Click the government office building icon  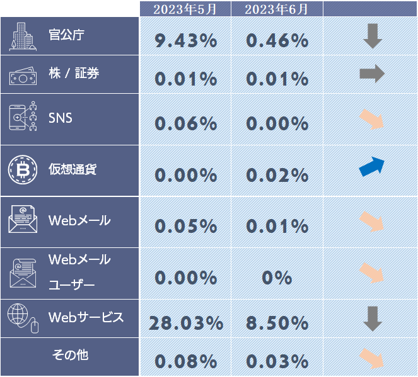pos(23,36)
